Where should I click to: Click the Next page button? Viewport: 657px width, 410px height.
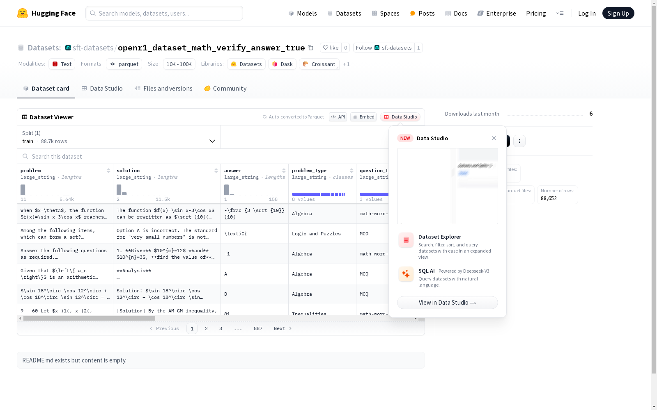(283, 328)
